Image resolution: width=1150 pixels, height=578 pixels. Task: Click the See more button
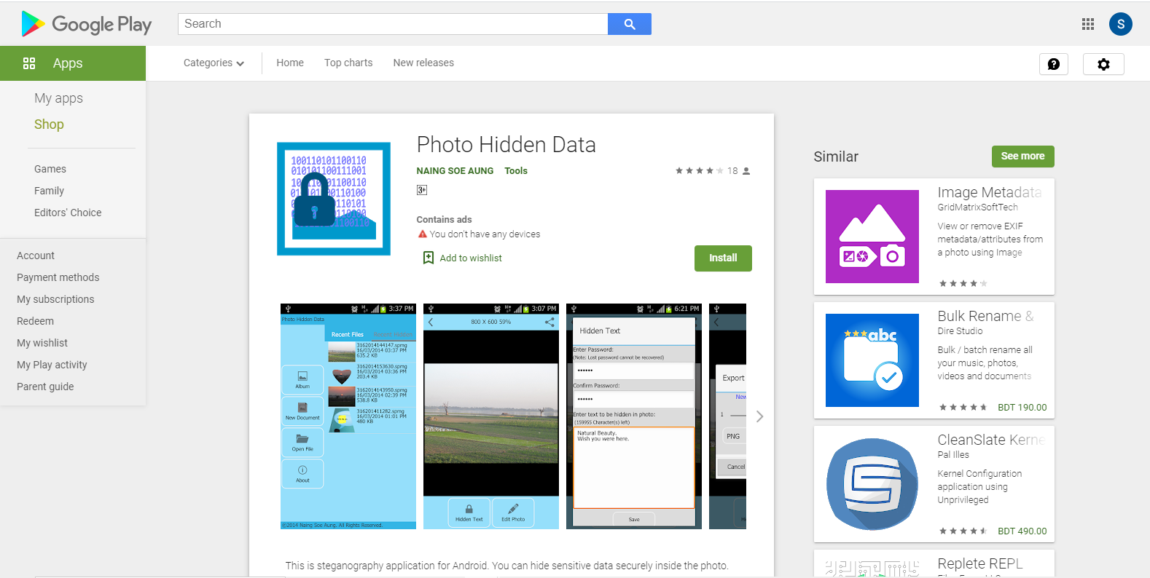pyautogui.click(x=1022, y=157)
